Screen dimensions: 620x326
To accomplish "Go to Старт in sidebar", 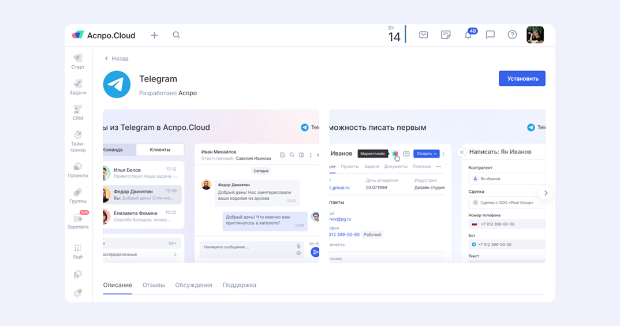I will [78, 62].
